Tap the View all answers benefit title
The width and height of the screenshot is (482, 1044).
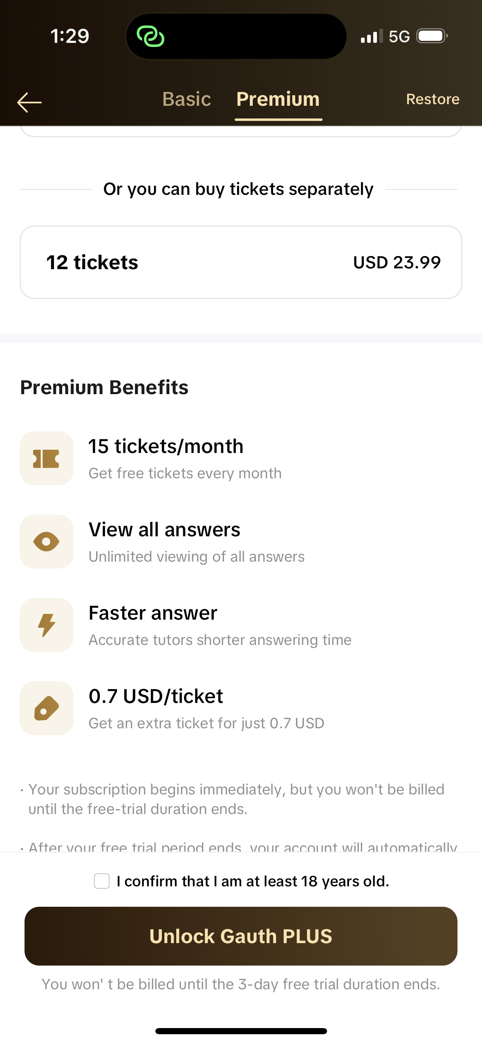tap(164, 530)
